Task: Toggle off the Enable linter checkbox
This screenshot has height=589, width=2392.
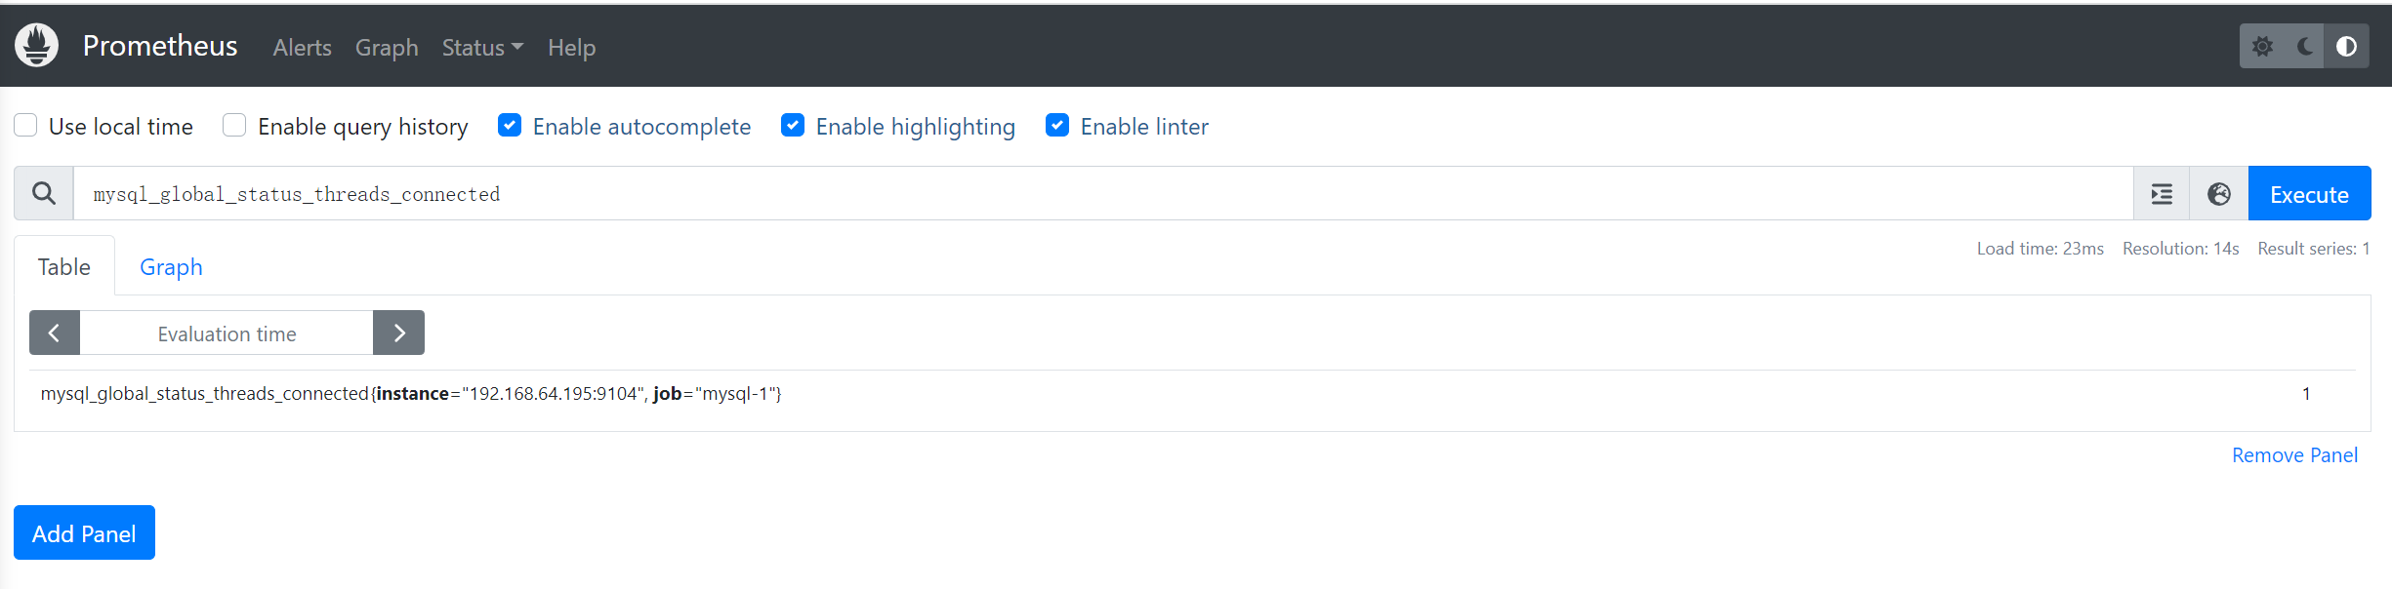Action: coord(1057,126)
